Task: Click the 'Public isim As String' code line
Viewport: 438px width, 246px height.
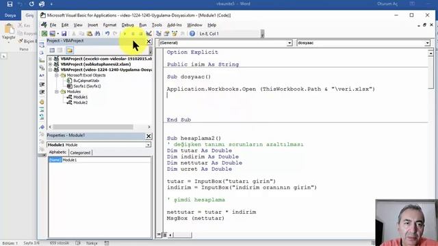Action: pos(203,64)
